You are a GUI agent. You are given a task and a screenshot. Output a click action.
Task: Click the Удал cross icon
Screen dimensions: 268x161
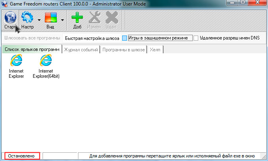click(112, 17)
